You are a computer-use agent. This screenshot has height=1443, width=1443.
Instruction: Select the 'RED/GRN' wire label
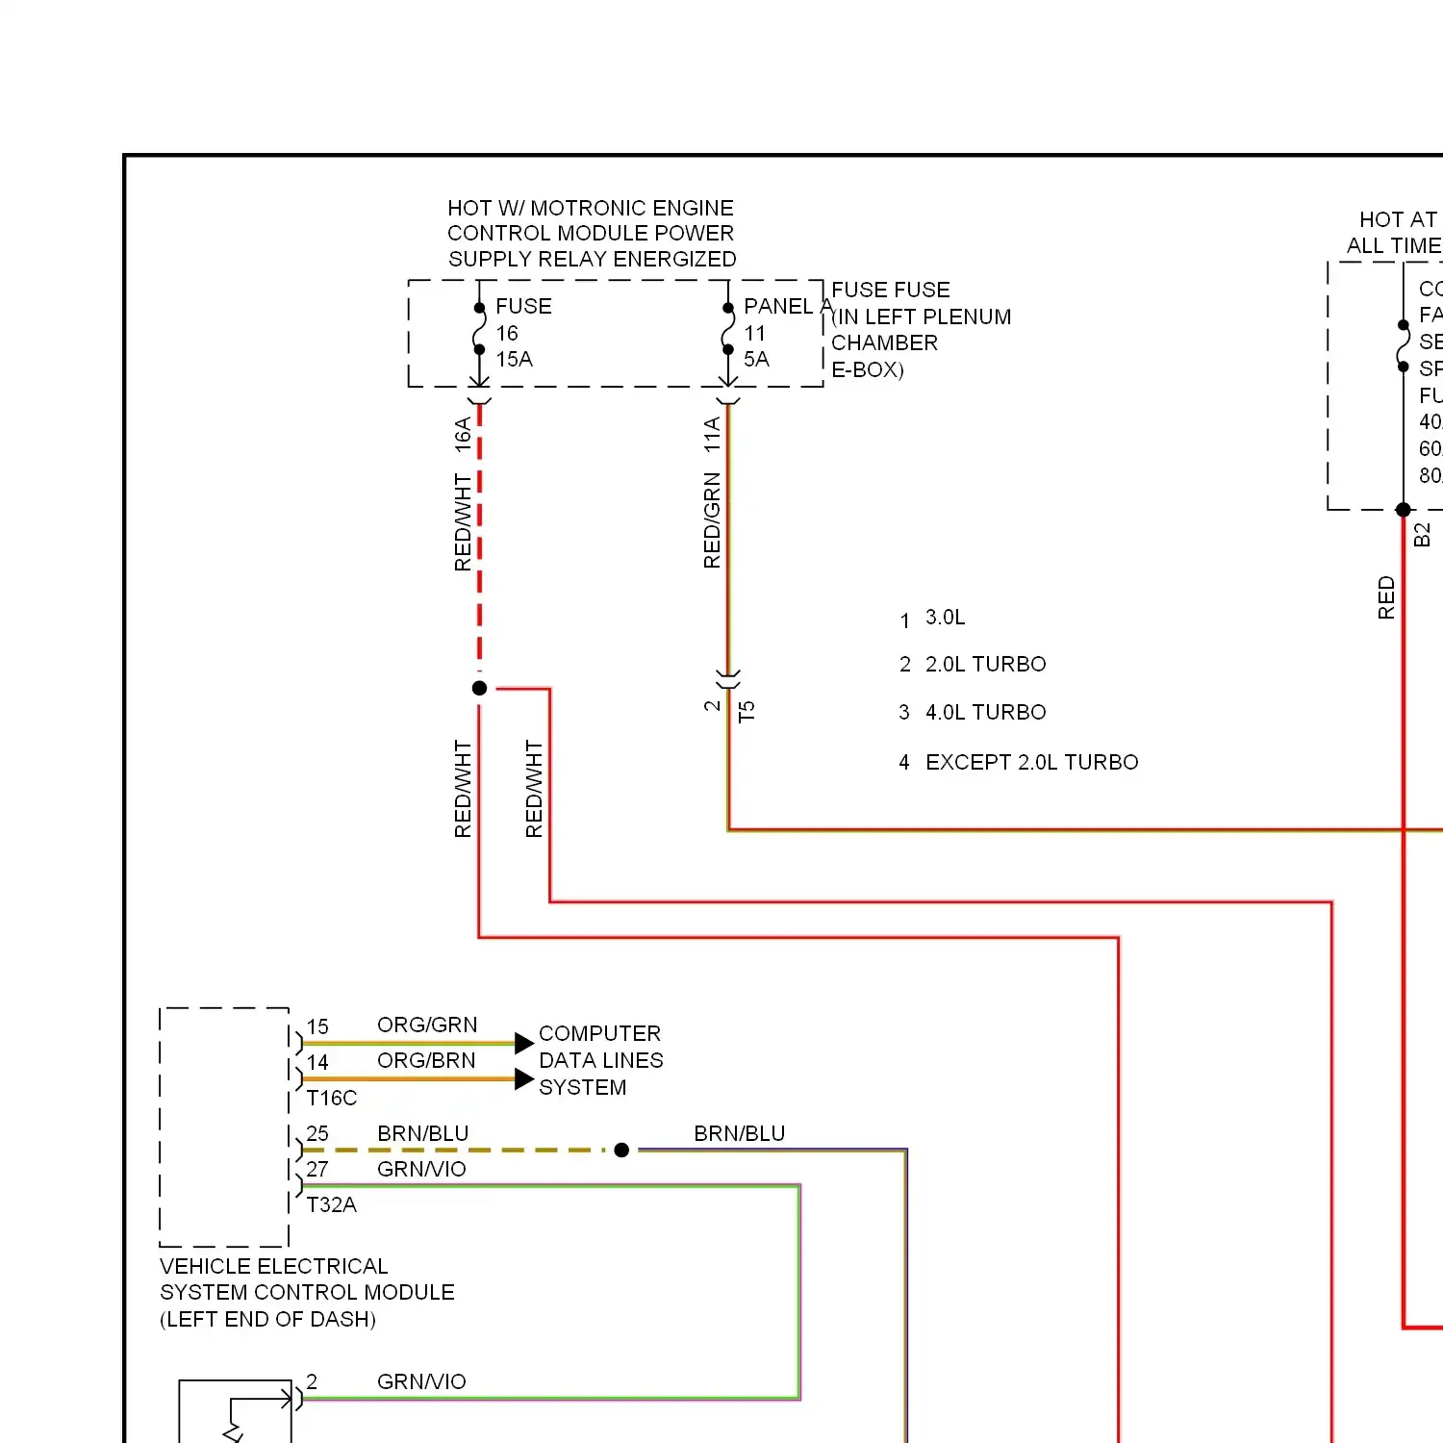point(712,520)
